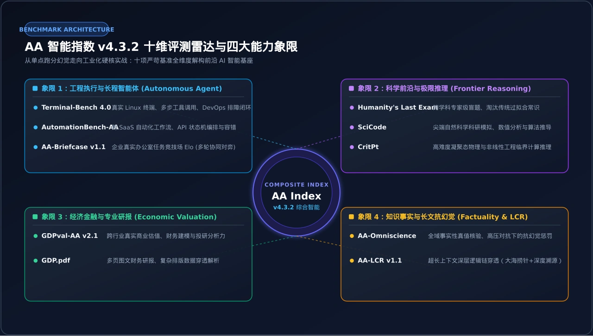Click the purple square icon beside 象限 2

(351, 88)
